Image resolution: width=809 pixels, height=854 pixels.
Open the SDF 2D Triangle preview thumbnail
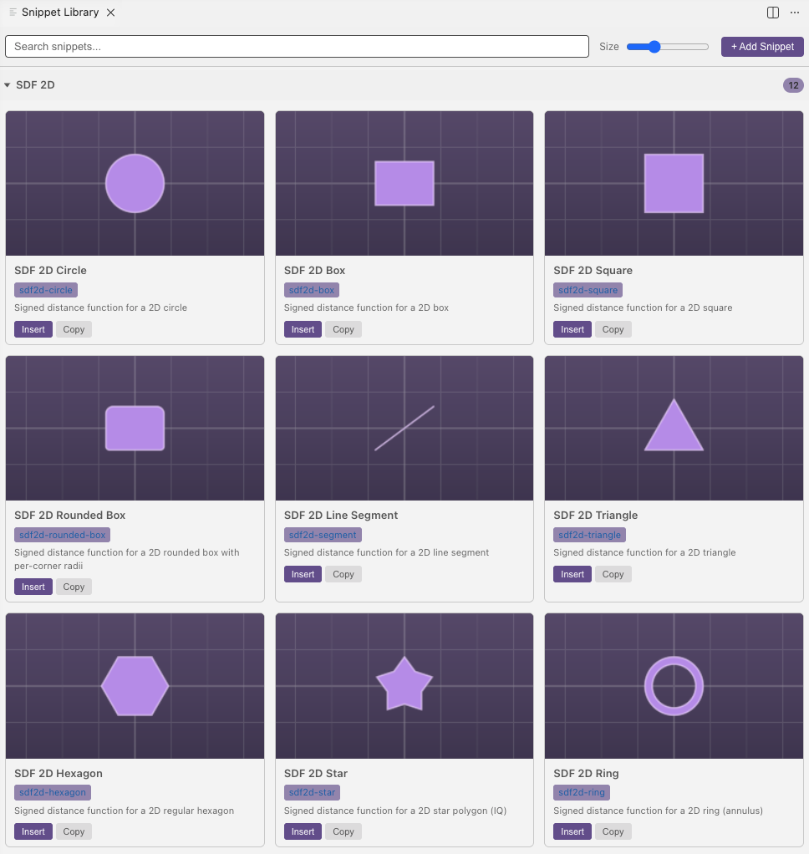tap(674, 428)
